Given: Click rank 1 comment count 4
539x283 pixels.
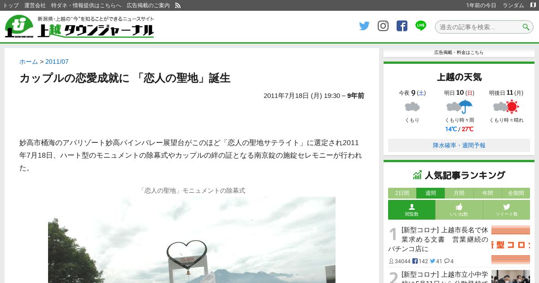Looking at the screenshot, I should (x=449, y=261).
